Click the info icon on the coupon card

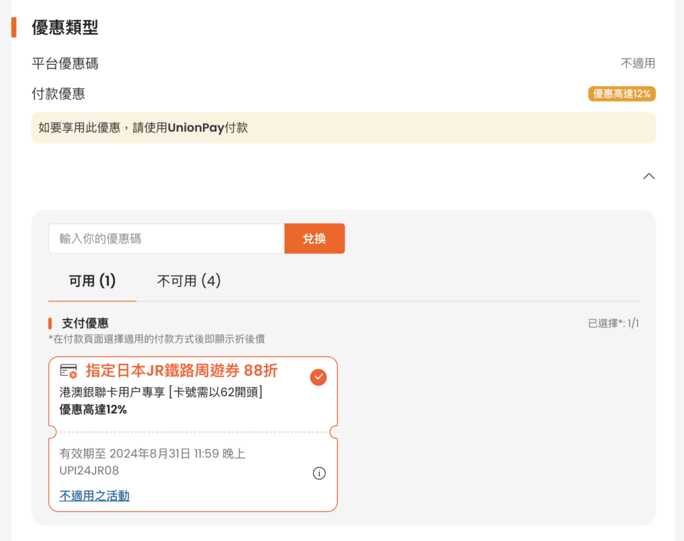(x=319, y=473)
